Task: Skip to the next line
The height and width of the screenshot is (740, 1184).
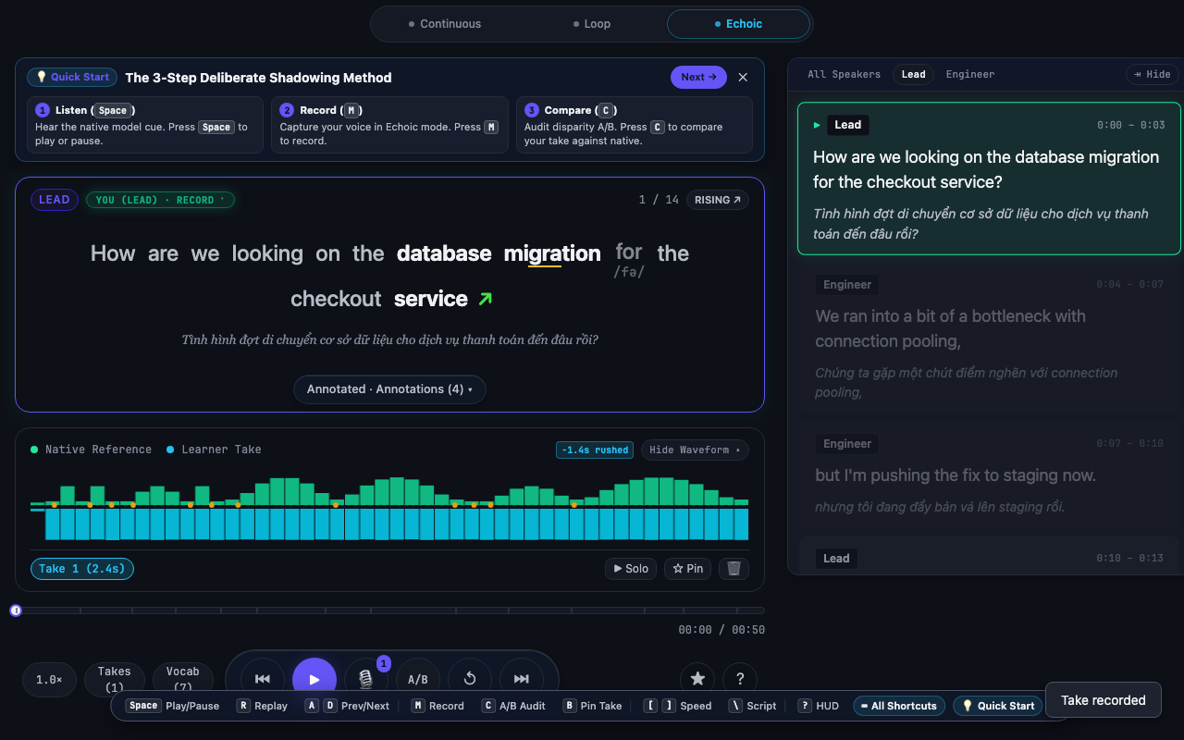Action: click(x=522, y=679)
